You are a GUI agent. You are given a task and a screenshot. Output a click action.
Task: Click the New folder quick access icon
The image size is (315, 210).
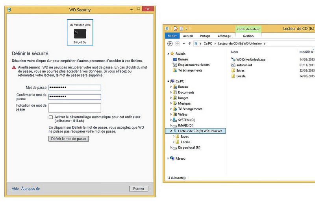[x=181, y=28]
